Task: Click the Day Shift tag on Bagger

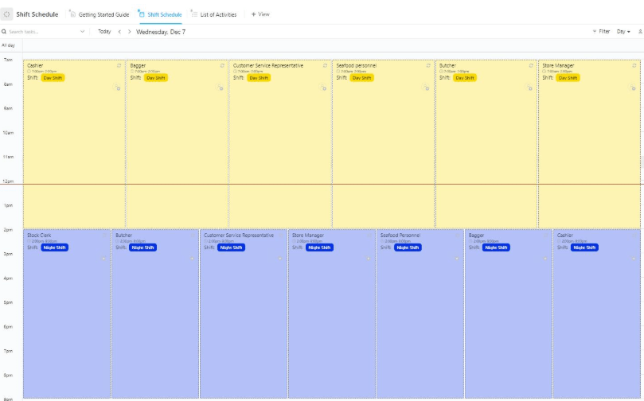Action: click(x=156, y=77)
